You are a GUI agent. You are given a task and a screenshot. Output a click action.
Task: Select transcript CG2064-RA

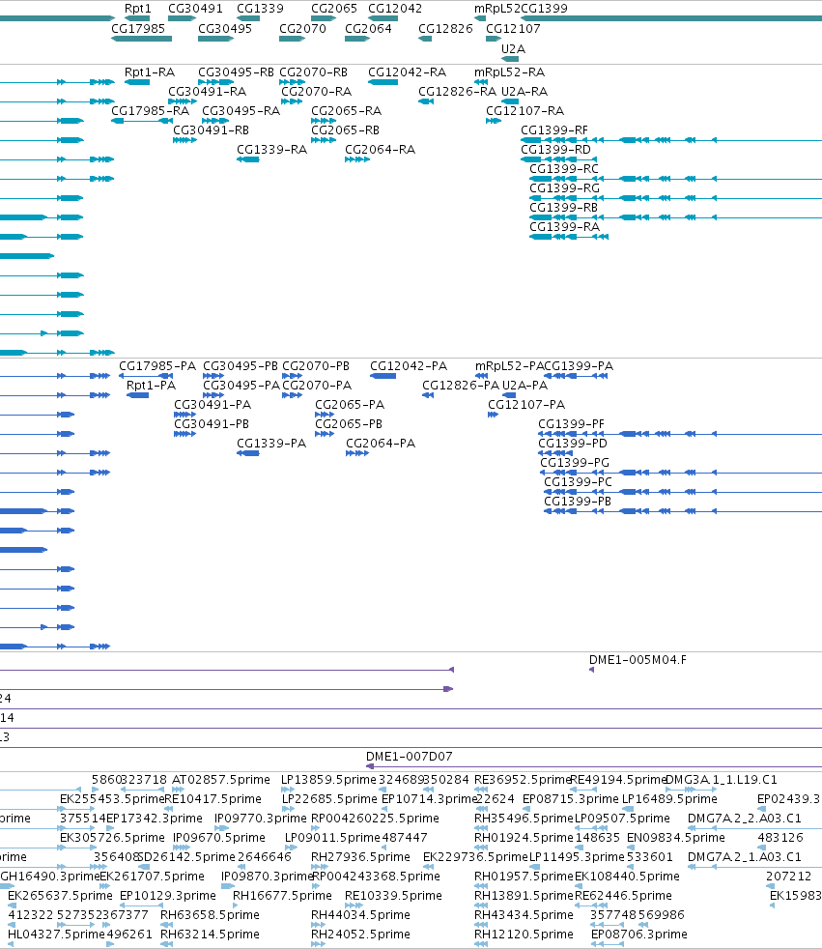(357, 159)
